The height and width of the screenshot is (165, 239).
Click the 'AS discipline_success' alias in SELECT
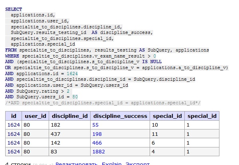[x=122, y=32]
